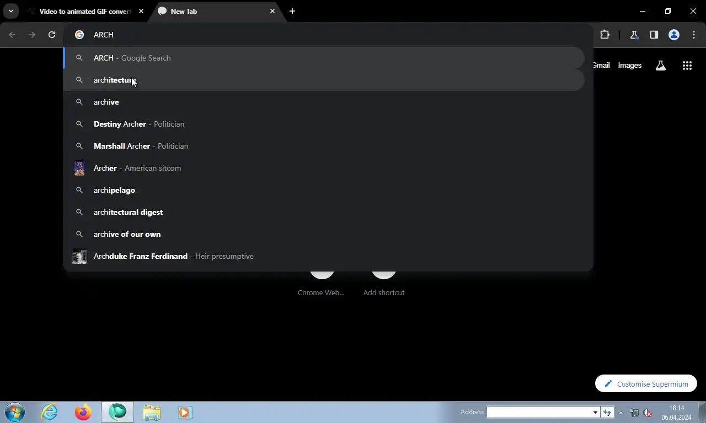Click the Archer sitcom poster thumbnail
The width and height of the screenshot is (706, 423).
point(79,168)
